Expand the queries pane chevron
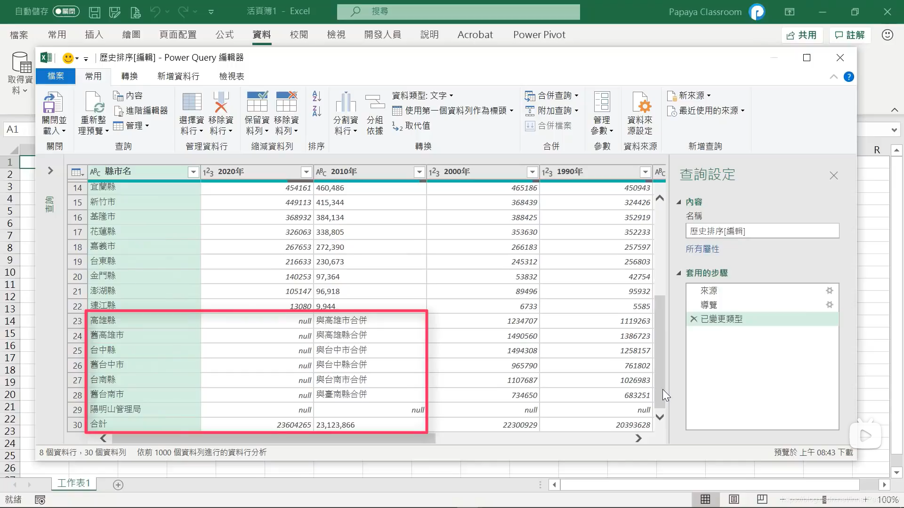This screenshot has width=904, height=508. pyautogui.click(x=50, y=170)
